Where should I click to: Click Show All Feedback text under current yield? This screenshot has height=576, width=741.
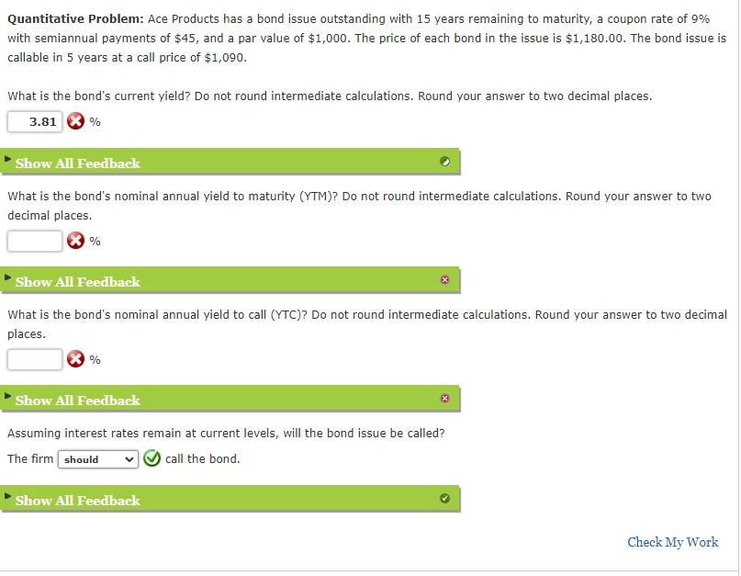click(x=78, y=164)
